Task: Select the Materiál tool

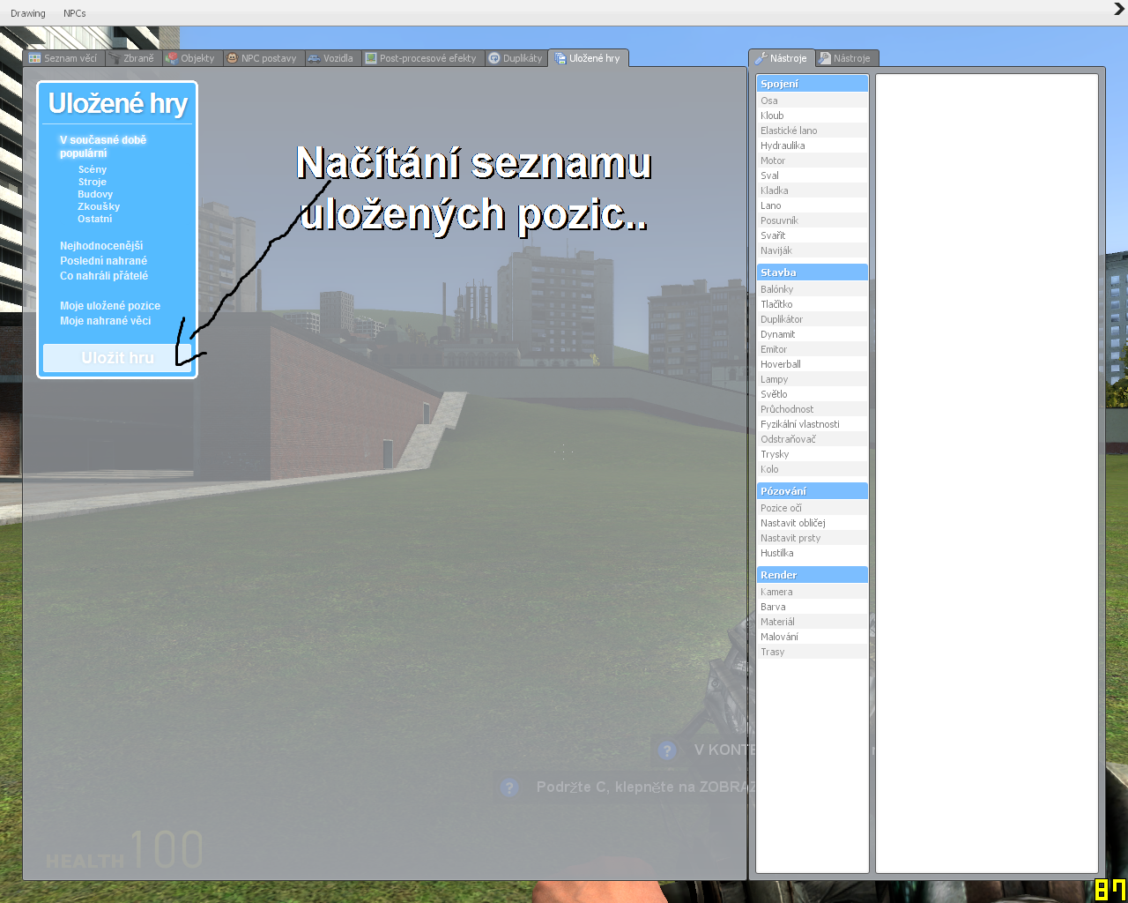Action: (x=813, y=622)
